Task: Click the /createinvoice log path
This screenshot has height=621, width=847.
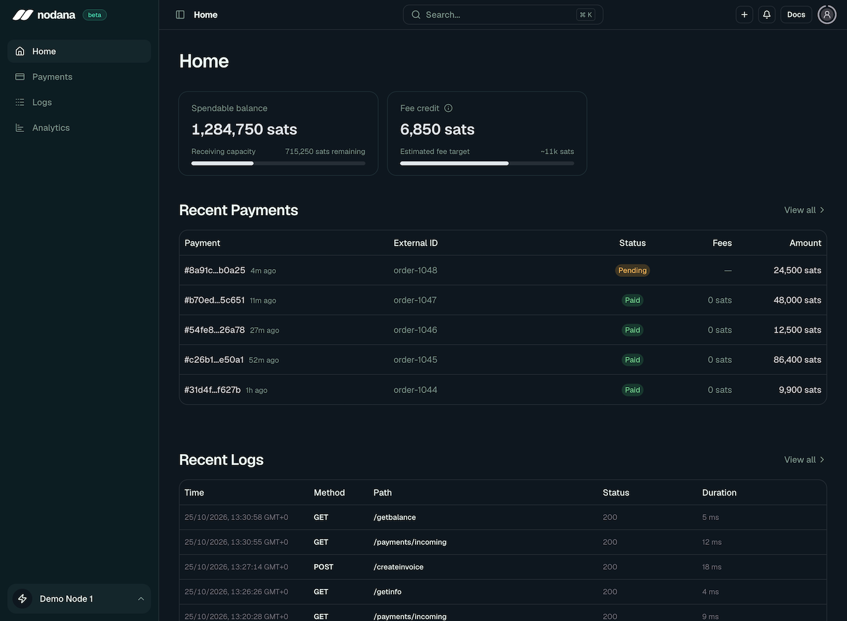Action: pyautogui.click(x=399, y=567)
